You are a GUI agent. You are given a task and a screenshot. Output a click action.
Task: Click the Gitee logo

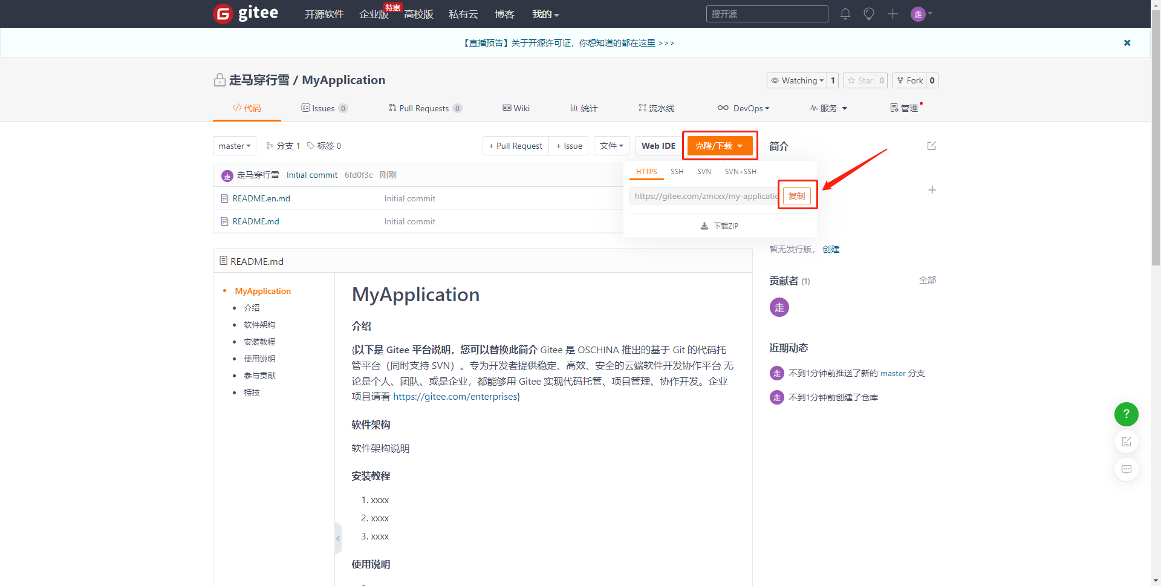tap(246, 13)
